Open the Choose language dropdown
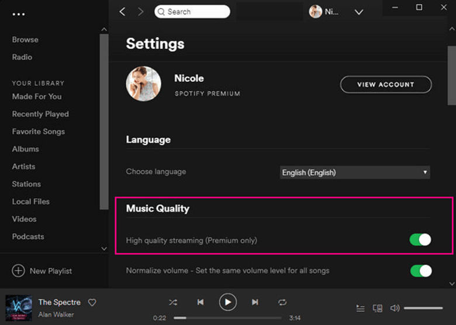Viewport: 456px width, 325px height. pyautogui.click(x=355, y=172)
